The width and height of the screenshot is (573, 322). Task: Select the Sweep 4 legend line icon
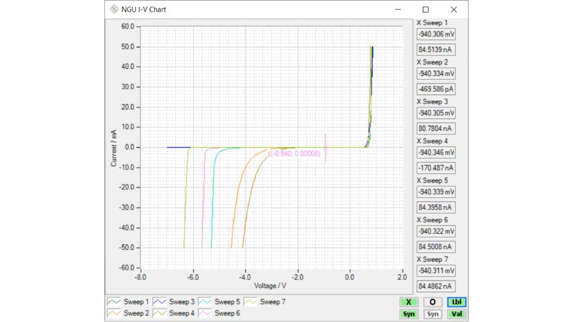[x=159, y=313]
